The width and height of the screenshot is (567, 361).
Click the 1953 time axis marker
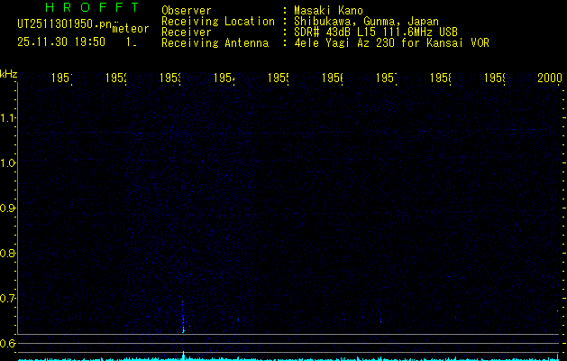coord(170,79)
